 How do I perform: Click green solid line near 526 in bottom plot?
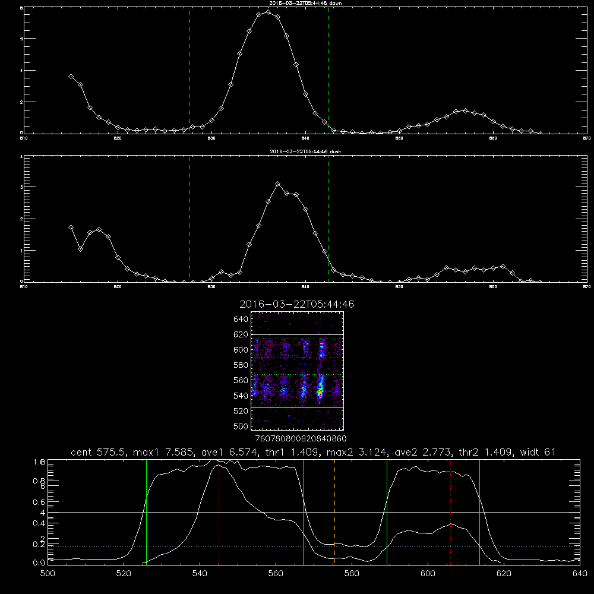coord(146,511)
